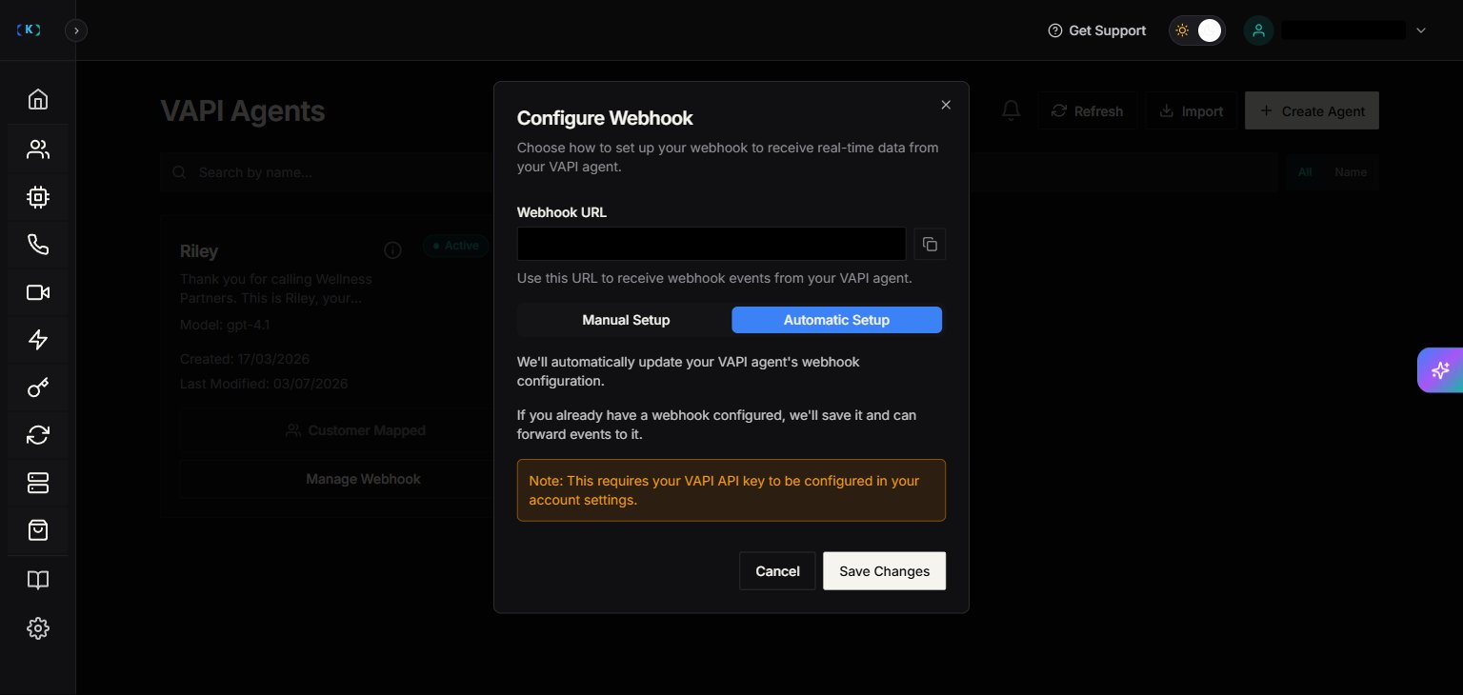Open the floating AI sparkle assistant button
This screenshot has width=1463, height=695.
point(1440,370)
